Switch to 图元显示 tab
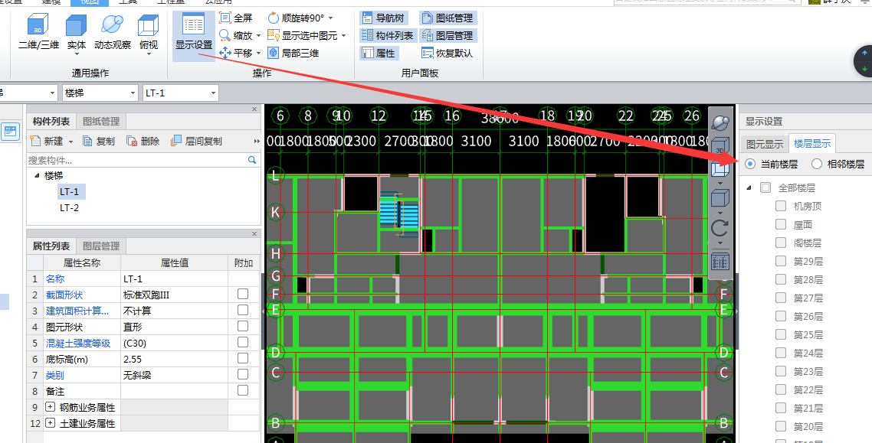Image resolution: width=872 pixels, height=443 pixels. coord(764,144)
